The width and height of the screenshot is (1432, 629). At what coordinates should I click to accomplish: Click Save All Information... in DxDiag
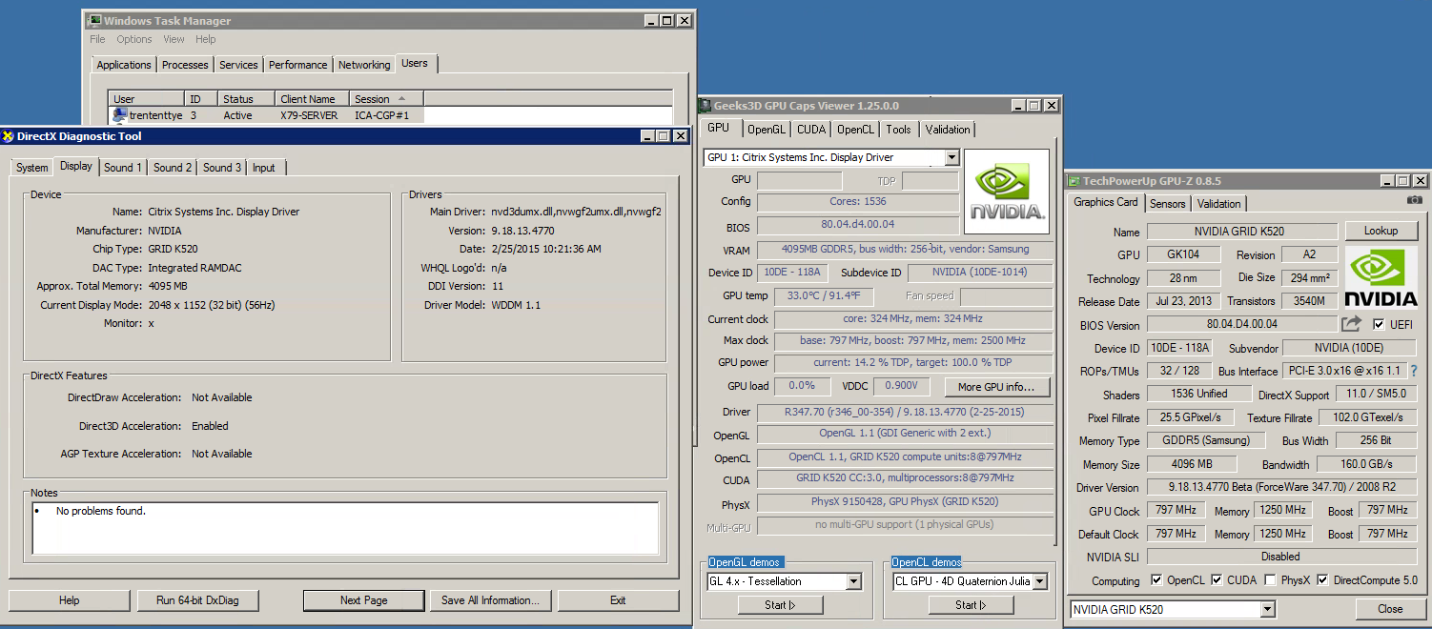pos(490,600)
